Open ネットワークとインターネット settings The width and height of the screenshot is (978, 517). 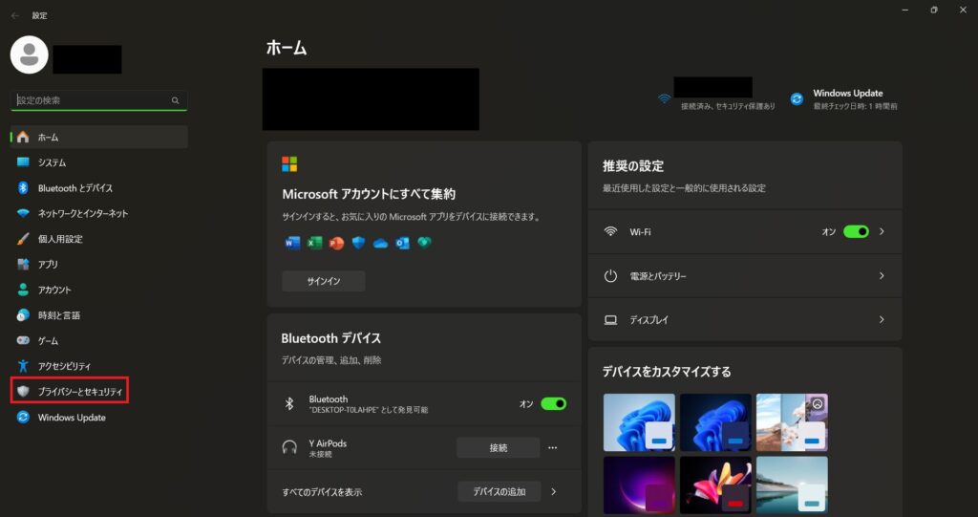tap(99, 213)
